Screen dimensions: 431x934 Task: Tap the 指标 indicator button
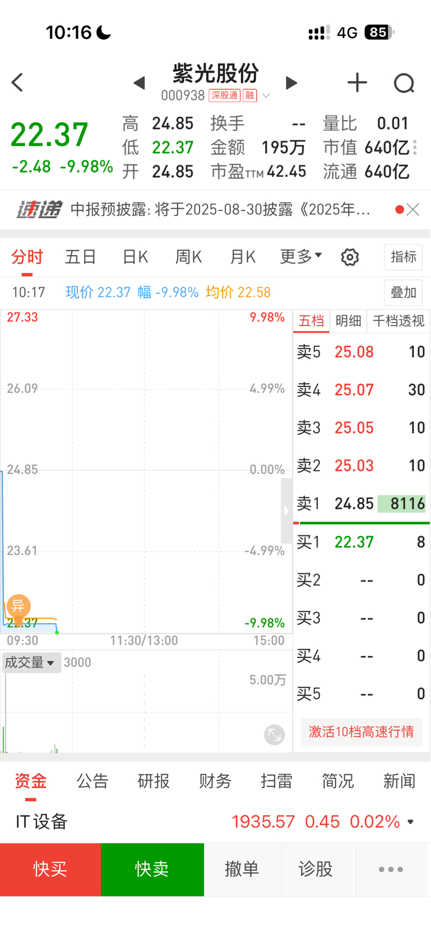click(404, 257)
